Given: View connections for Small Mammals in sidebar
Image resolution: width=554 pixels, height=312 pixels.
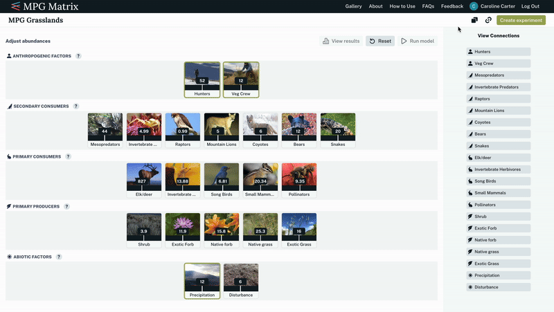Looking at the screenshot, I should click(x=498, y=193).
